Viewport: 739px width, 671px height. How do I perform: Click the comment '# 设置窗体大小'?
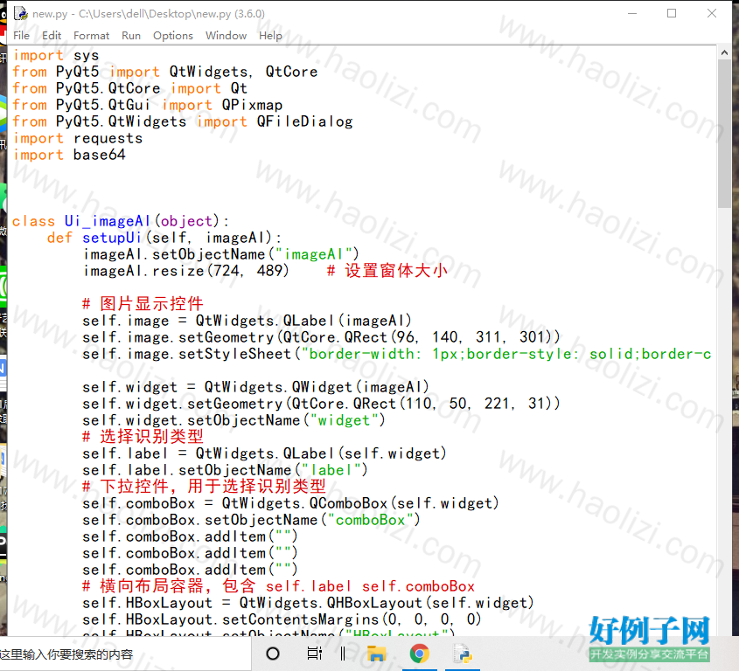[387, 271]
